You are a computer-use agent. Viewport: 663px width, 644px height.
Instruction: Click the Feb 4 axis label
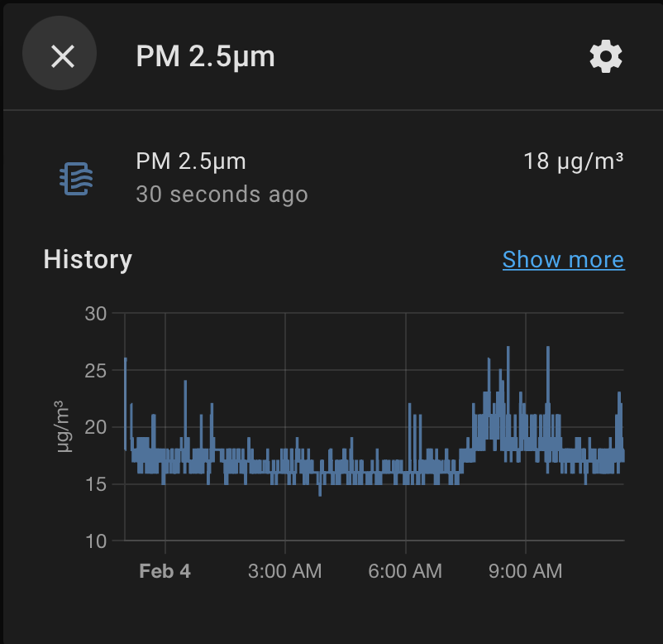165,570
